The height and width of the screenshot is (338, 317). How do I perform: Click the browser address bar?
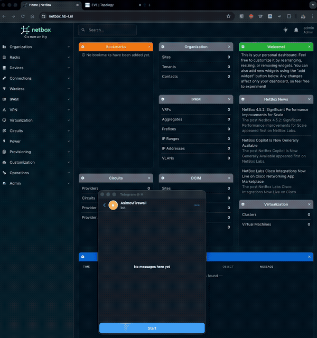pyautogui.click(x=136, y=16)
